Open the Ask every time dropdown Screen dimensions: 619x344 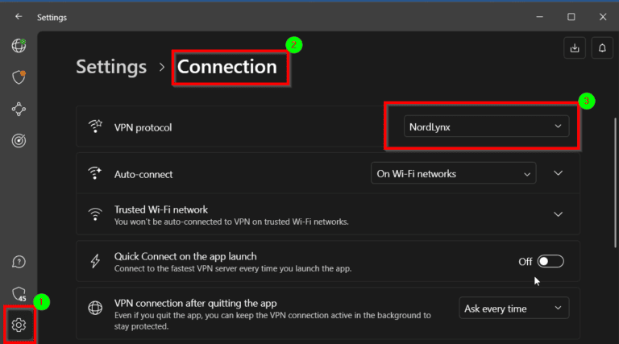[x=513, y=308]
